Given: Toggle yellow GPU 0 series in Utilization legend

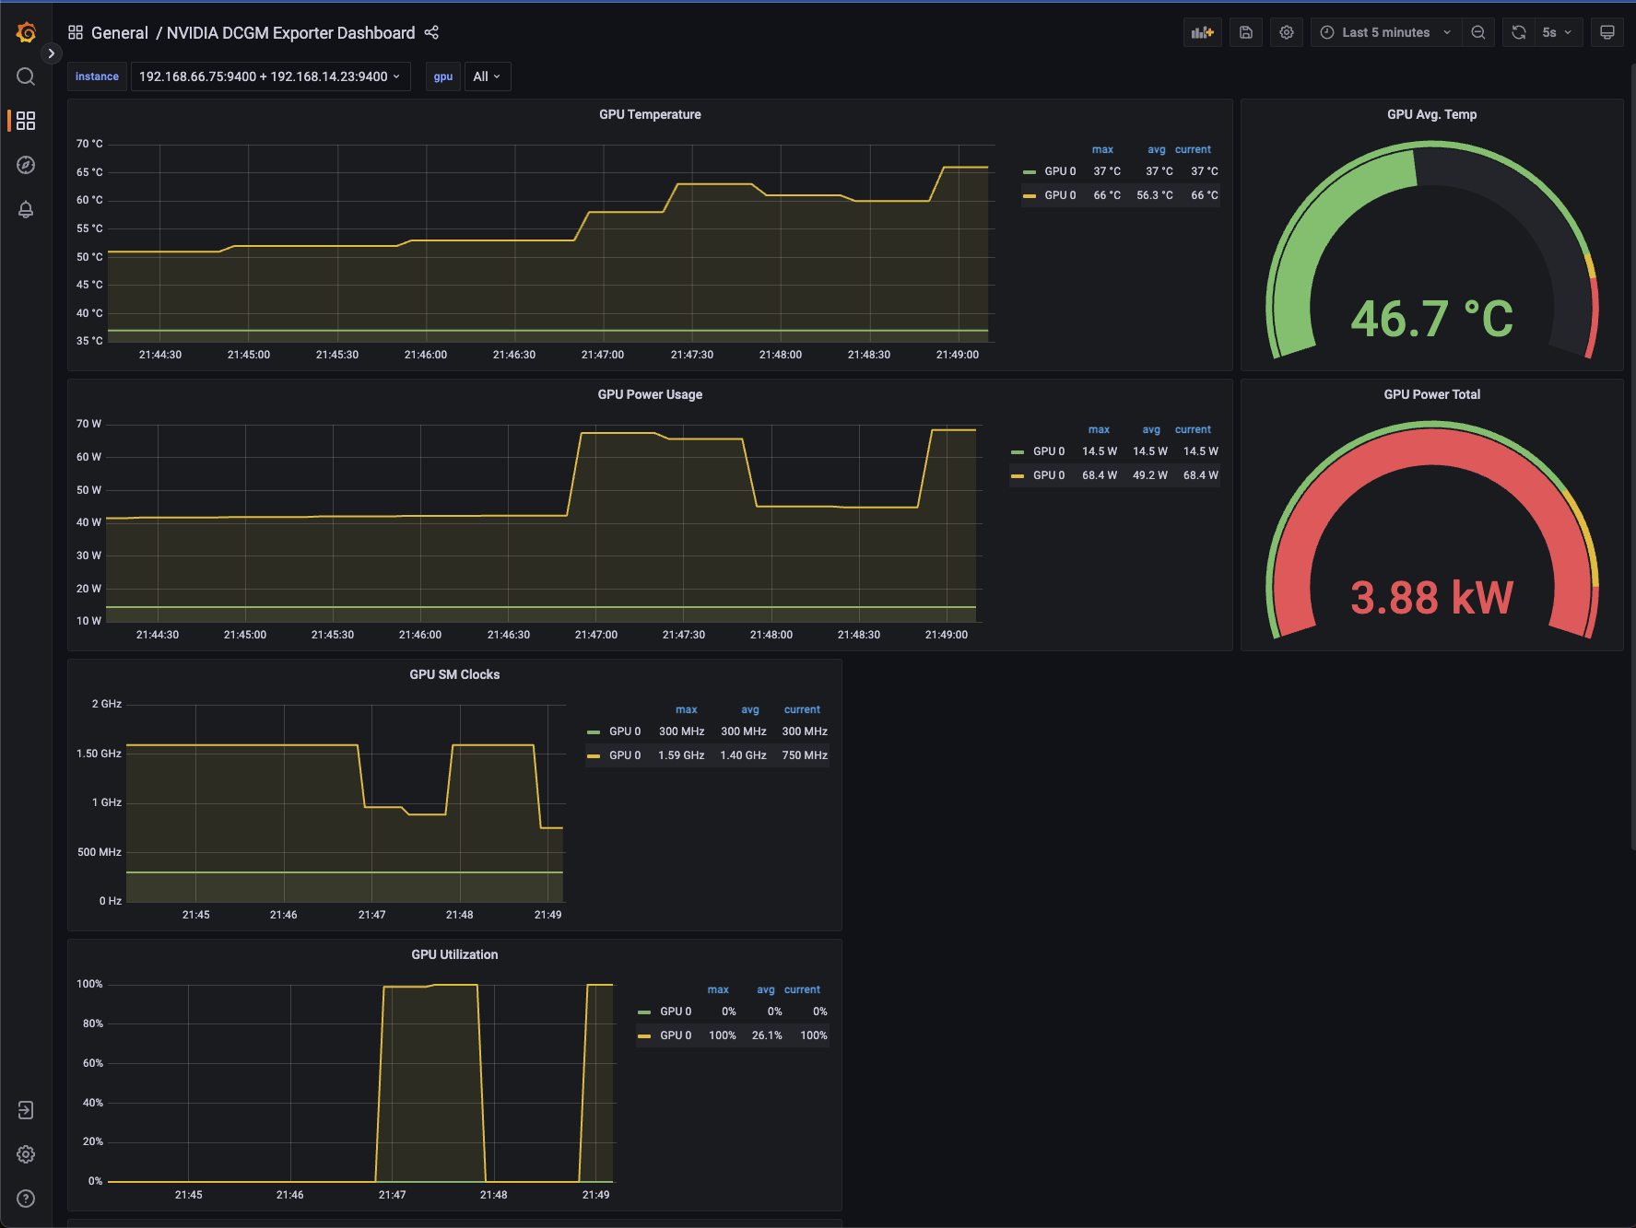Looking at the screenshot, I should coord(675,1035).
